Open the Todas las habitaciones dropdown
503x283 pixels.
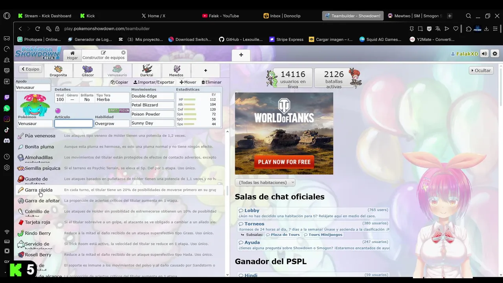(265, 182)
